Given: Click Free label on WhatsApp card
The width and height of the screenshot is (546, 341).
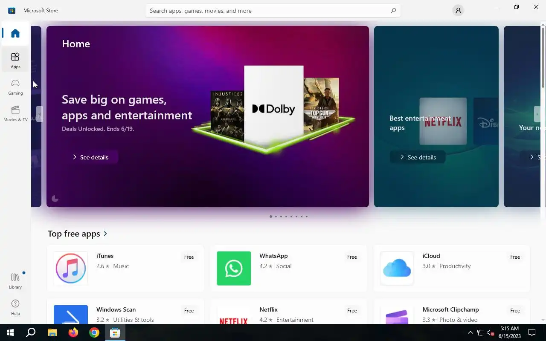Looking at the screenshot, I should [x=352, y=257].
